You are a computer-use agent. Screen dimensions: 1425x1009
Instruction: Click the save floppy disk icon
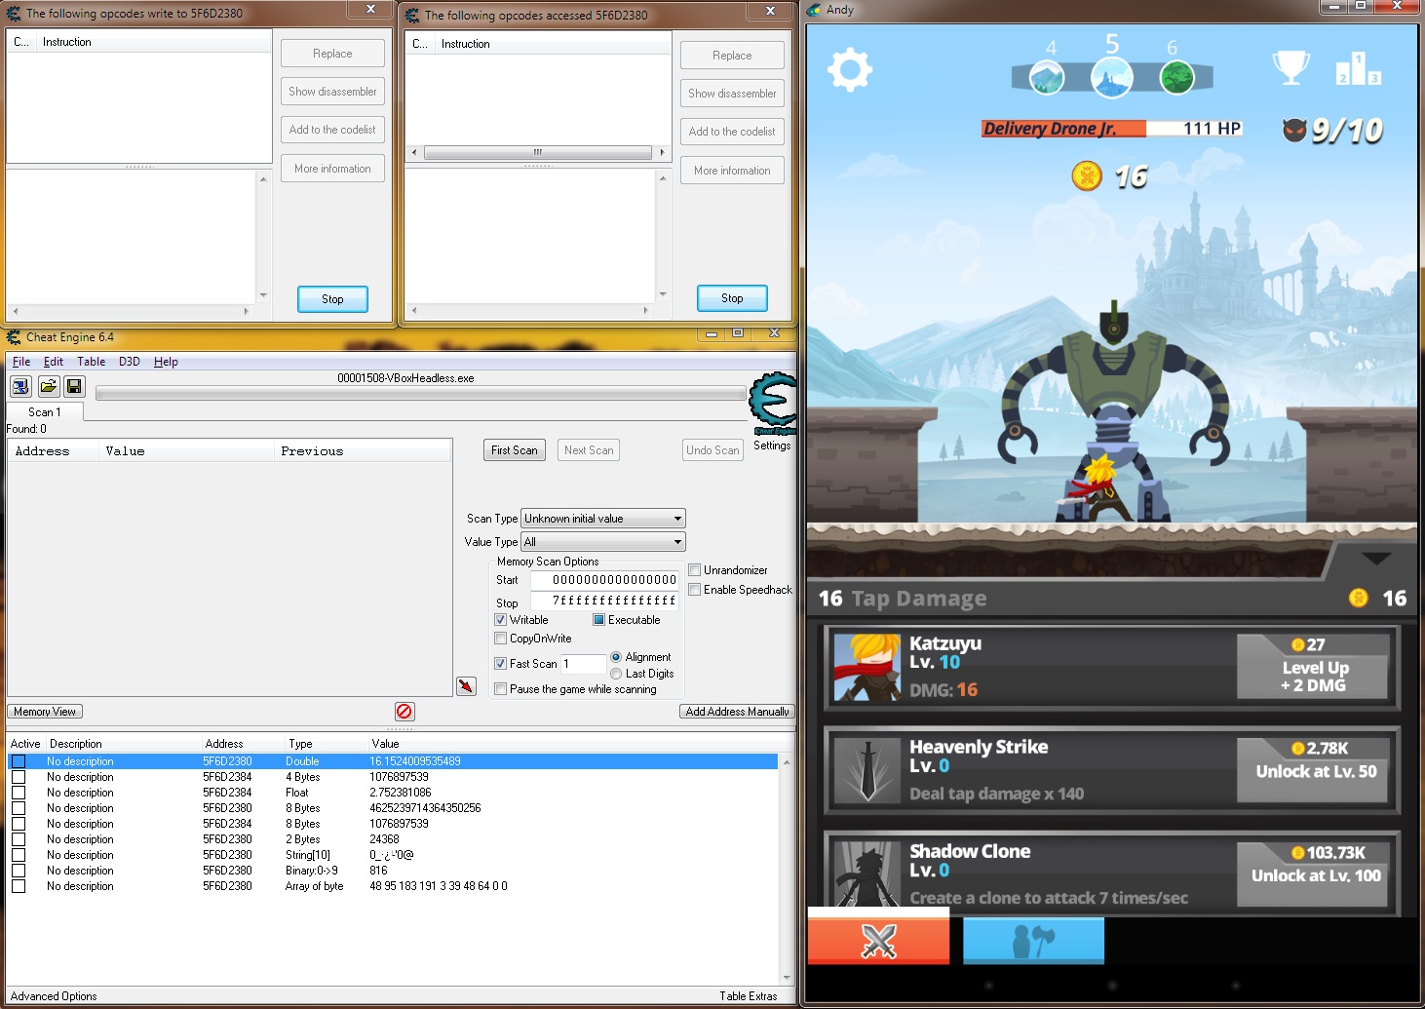point(74,387)
